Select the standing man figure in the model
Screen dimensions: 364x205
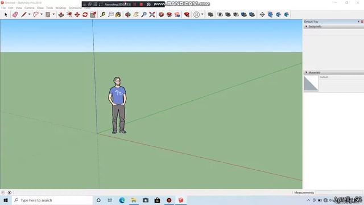(118, 105)
